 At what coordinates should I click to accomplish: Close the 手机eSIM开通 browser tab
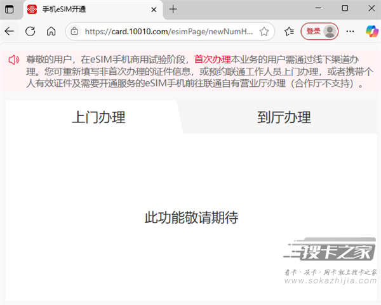154,10
